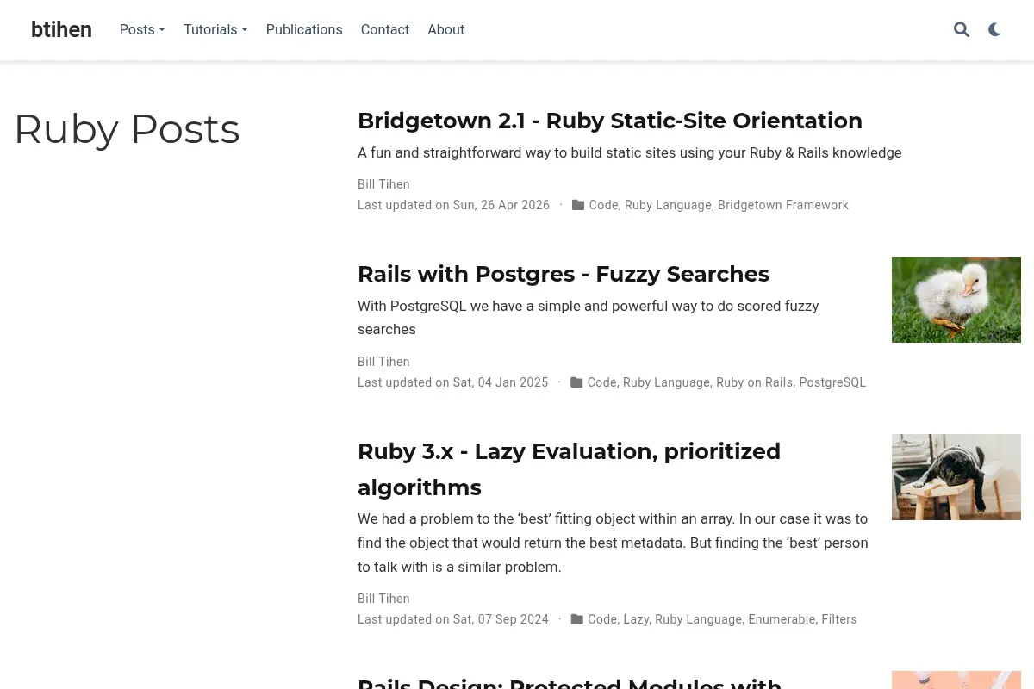This screenshot has width=1034, height=689.
Task: Click the folder icon in the Fuzzy Searches post
Action: coord(576,382)
